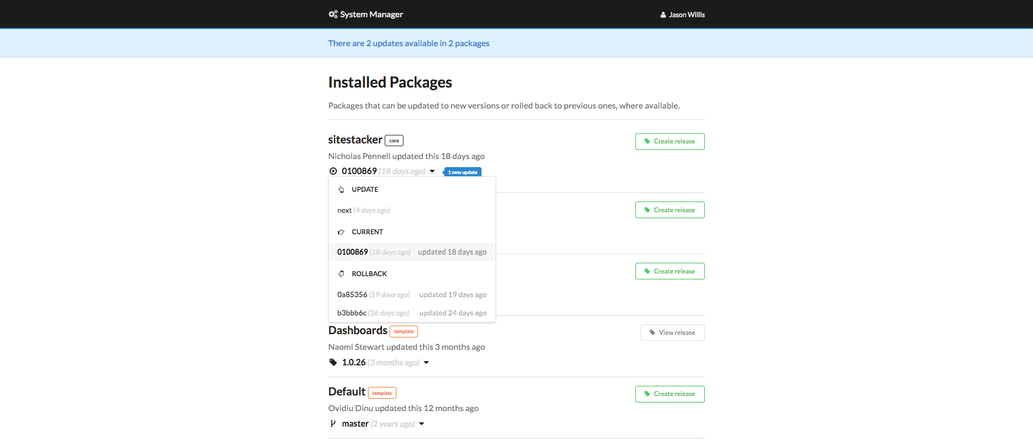Click the pointing icon beside CURRENT heading
The width and height of the screenshot is (1033, 446).
[x=341, y=232]
